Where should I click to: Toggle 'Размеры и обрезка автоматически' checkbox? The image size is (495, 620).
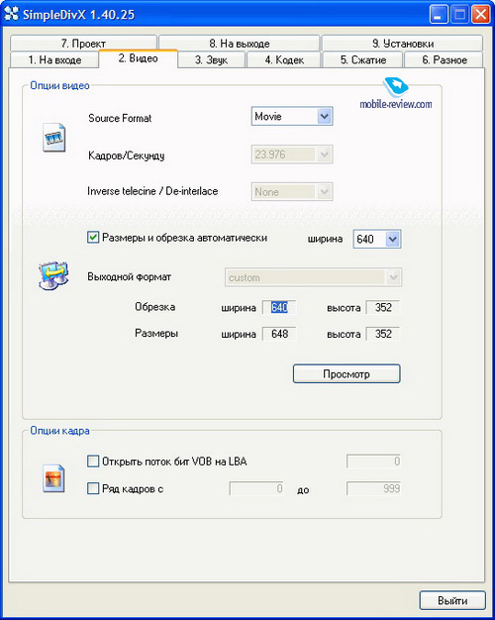(93, 238)
